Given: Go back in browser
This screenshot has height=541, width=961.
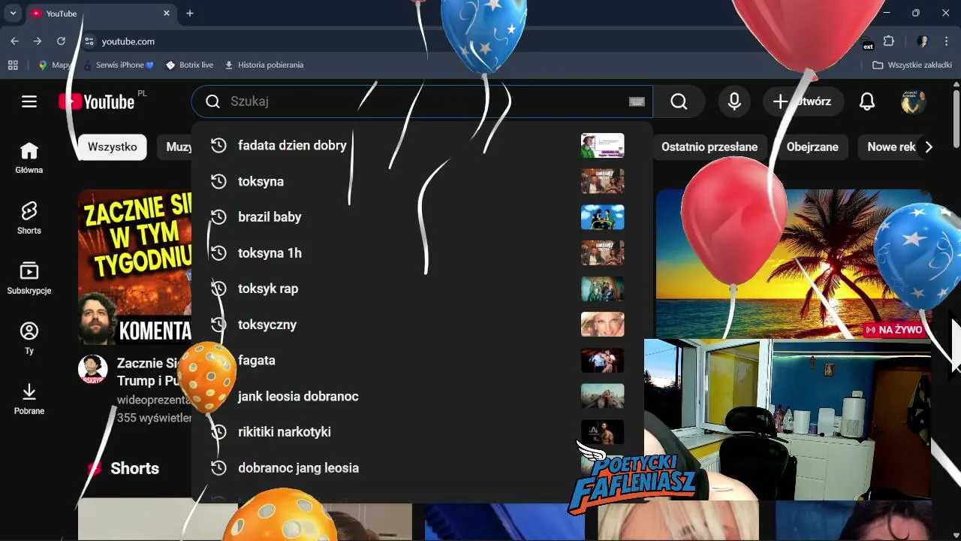Looking at the screenshot, I should click(14, 41).
